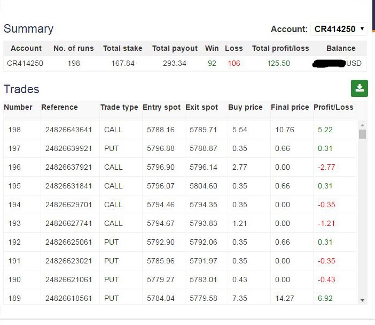
Task: Click the Profit/Loss column header
Action: (x=333, y=107)
